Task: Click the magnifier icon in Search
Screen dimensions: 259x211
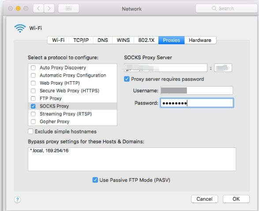Action: (214, 8)
